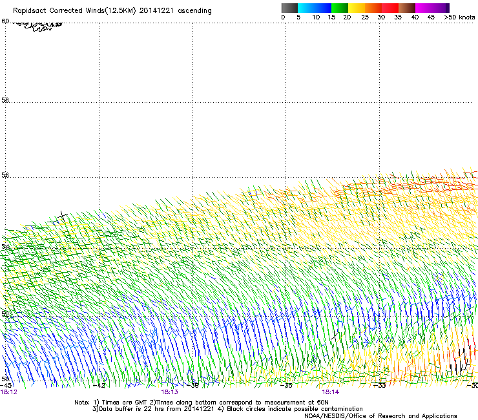Click the coastline outline near 60N

(38, 26)
